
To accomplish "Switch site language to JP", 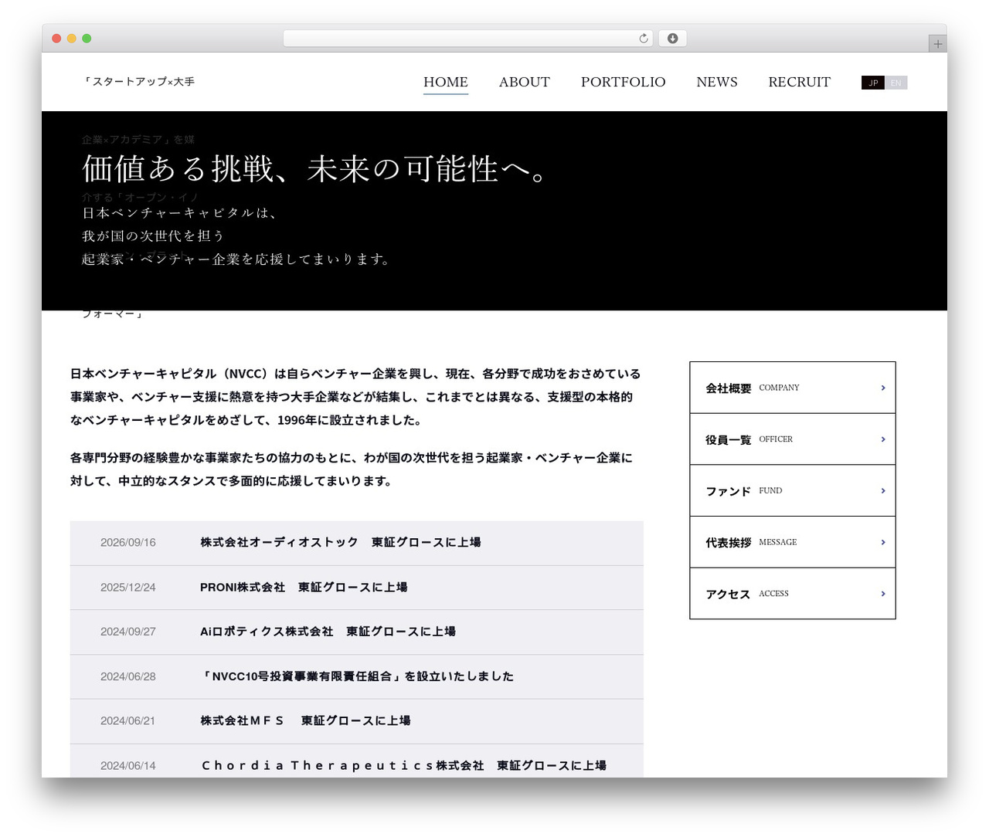I will (873, 83).
